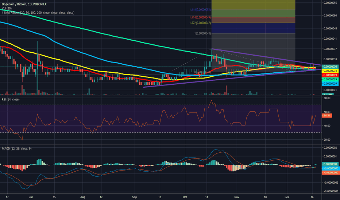Click the 12 date marker on time axis
Image resolution: width=340 pixels, height=200 pixels.
101,197
